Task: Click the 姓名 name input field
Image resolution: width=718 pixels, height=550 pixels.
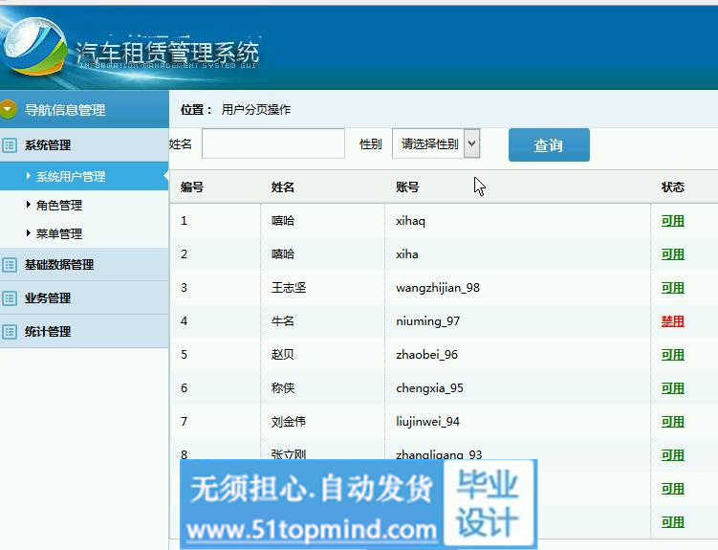Action: pyautogui.click(x=272, y=144)
